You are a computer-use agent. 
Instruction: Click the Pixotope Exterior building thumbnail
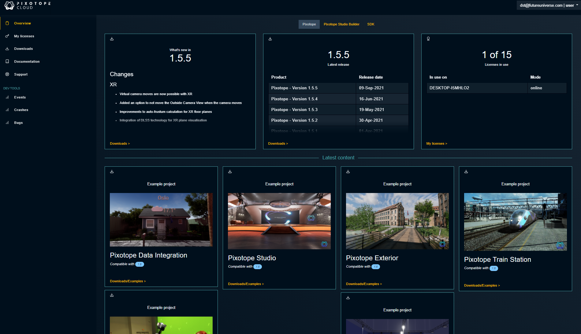[x=397, y=221]
